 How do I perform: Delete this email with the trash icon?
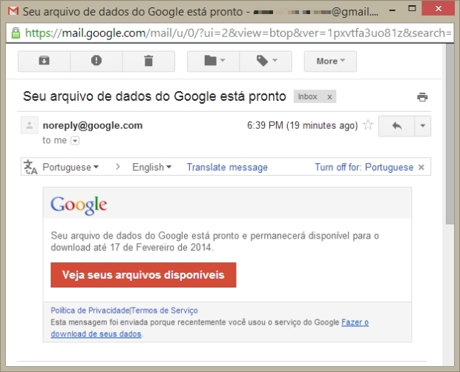pos(148,62)
